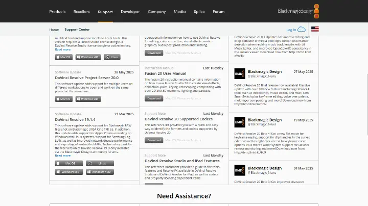The height and width of the screenshot is (206, 368).
Task: Click the 28 May 2025 date text
Action: (124, 72)
